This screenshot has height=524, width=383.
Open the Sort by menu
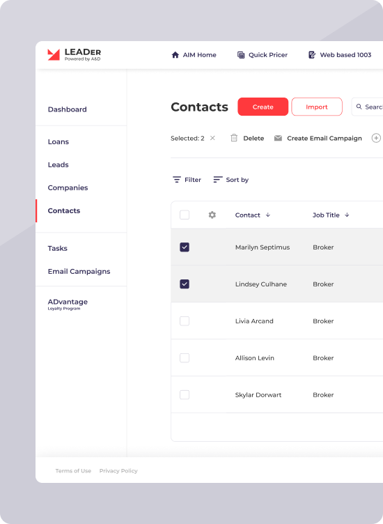tap(231, 180)
